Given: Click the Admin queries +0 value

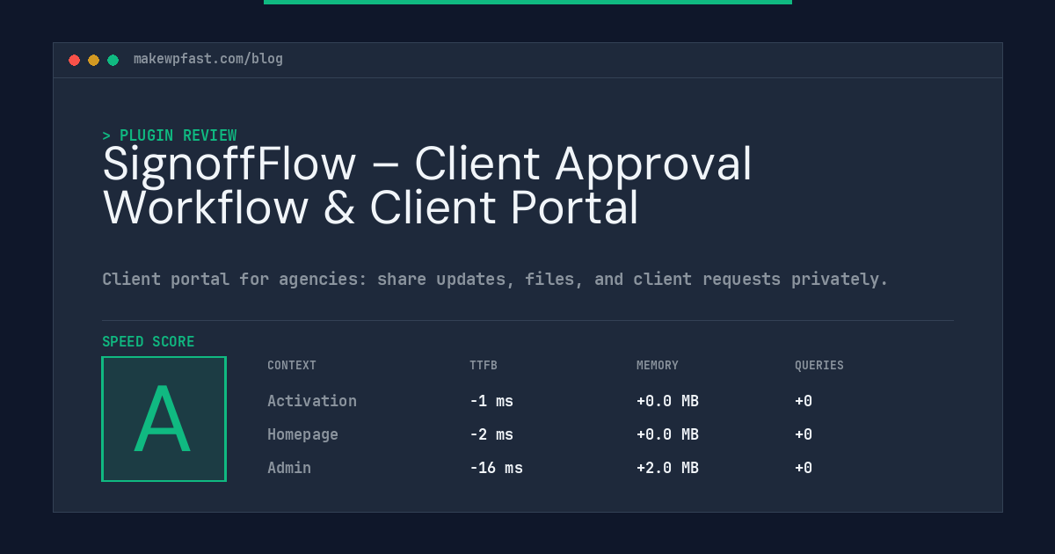Looking at the screenshot, I should click(x=804, y=468).
